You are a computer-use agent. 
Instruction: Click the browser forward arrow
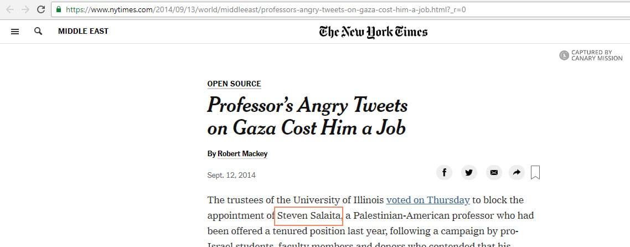point(25,9)
